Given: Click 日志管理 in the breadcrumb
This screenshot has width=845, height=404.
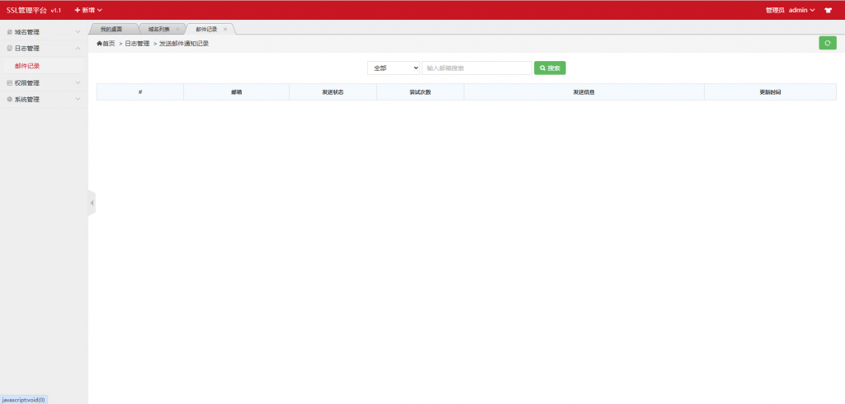Looking at the screenshot, I should click(x=138, y=44).
